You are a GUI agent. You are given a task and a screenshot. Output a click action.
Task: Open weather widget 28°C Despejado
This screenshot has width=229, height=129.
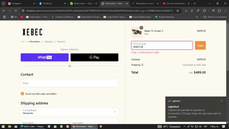(169, 126)
